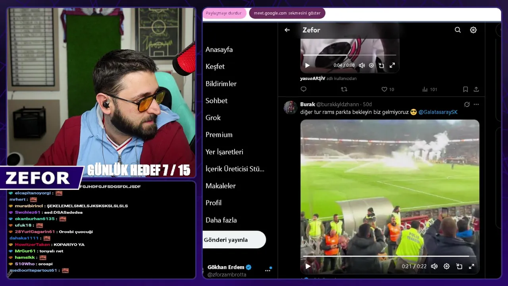Open playback settings on the top video
The image size is (508, 286).
pyautogui.click(x=371, y=65)
